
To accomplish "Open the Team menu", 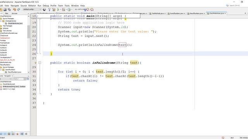I will (x=60, y=5).
